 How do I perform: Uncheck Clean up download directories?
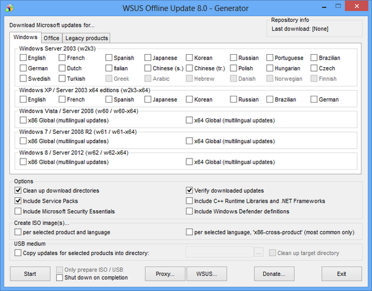(18, 190)
